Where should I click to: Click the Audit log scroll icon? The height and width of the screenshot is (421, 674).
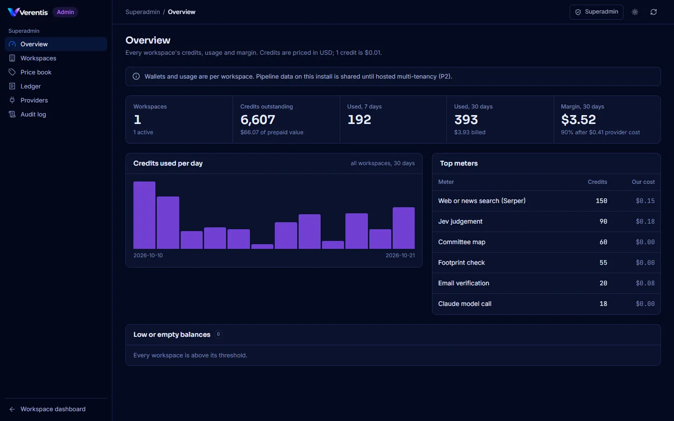coord(12,114)
